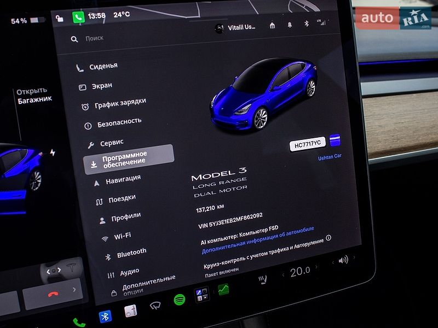
Task: Tap the VIN 5YJ3E1EB2MF862092 text
Action: click(x=230, y=221)
